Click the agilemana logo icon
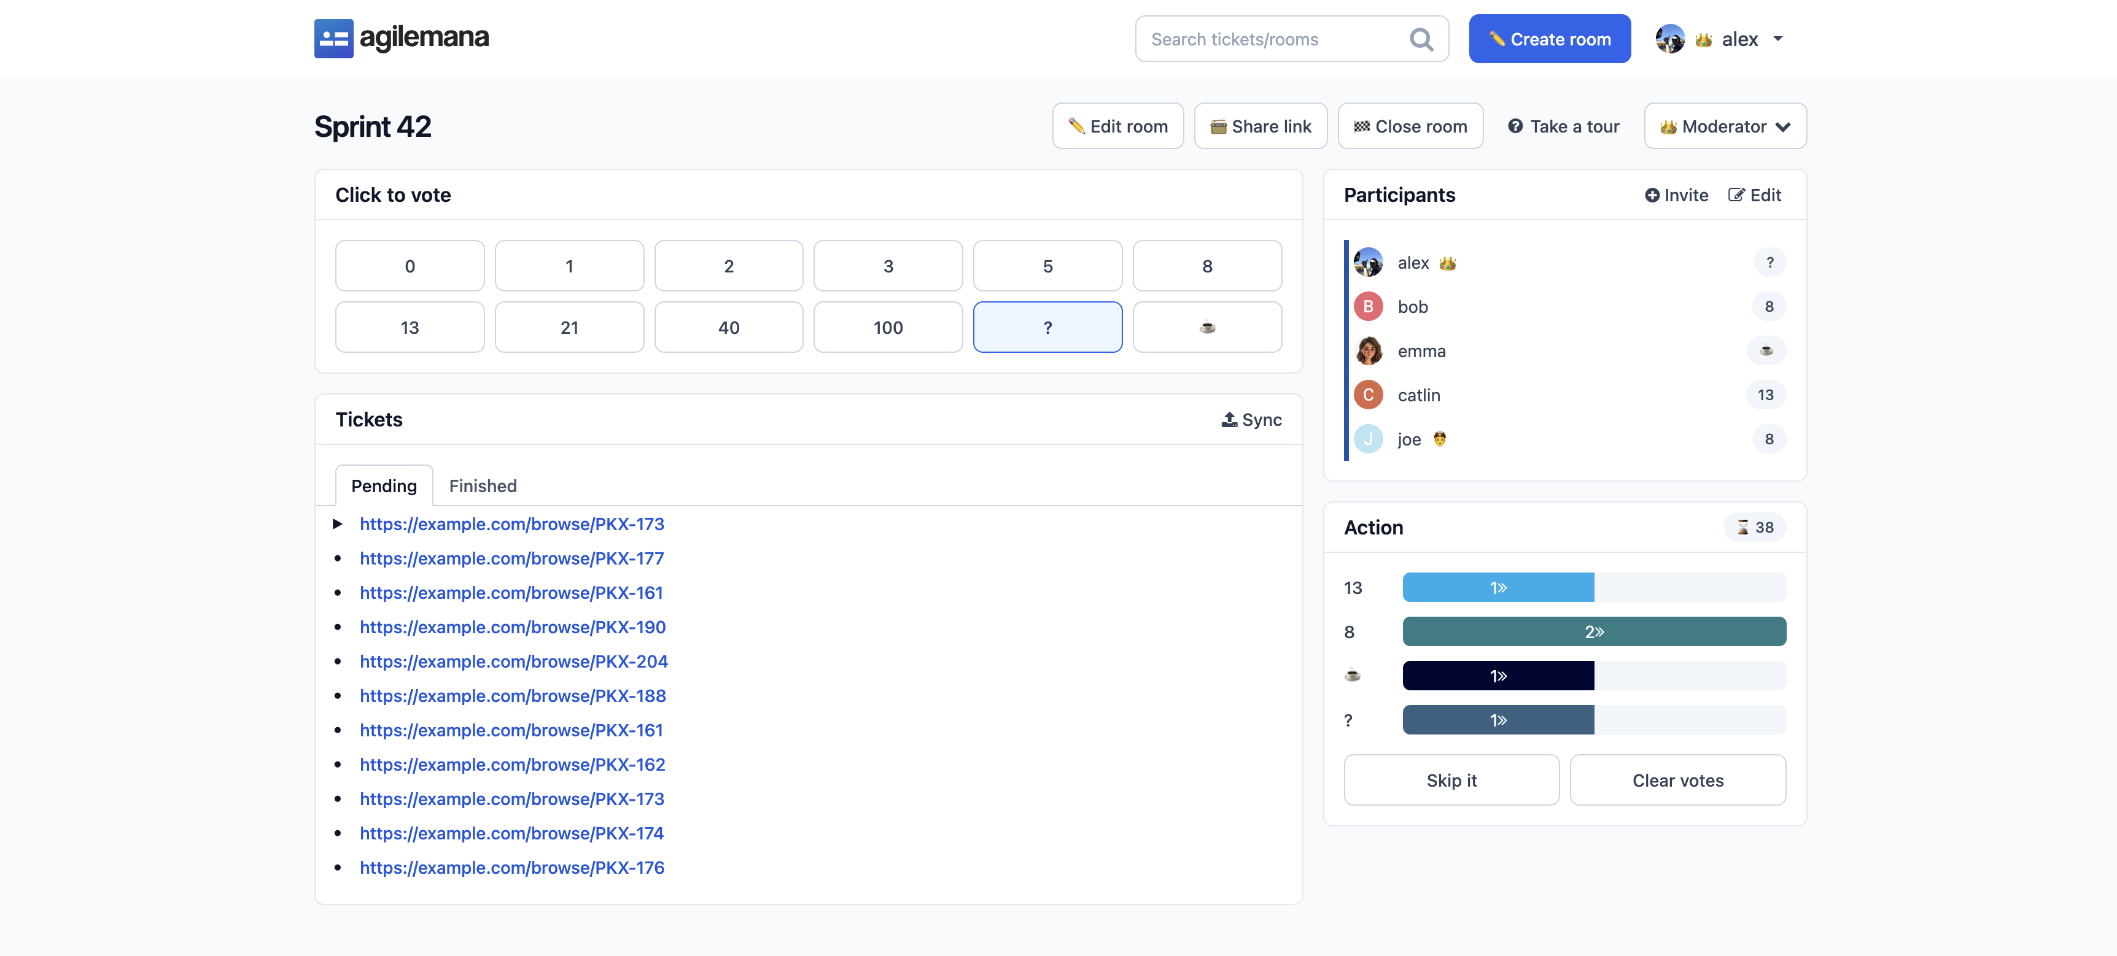 tap(333, 39)
